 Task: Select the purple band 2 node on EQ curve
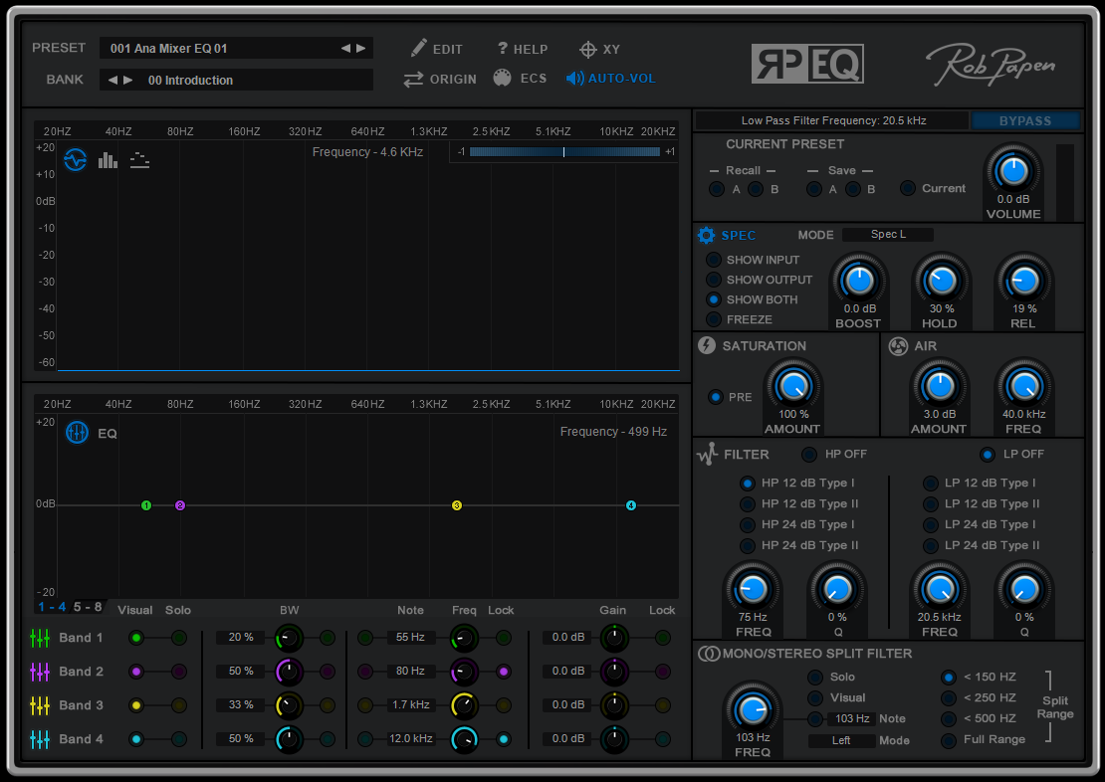[x=180, y=505]
